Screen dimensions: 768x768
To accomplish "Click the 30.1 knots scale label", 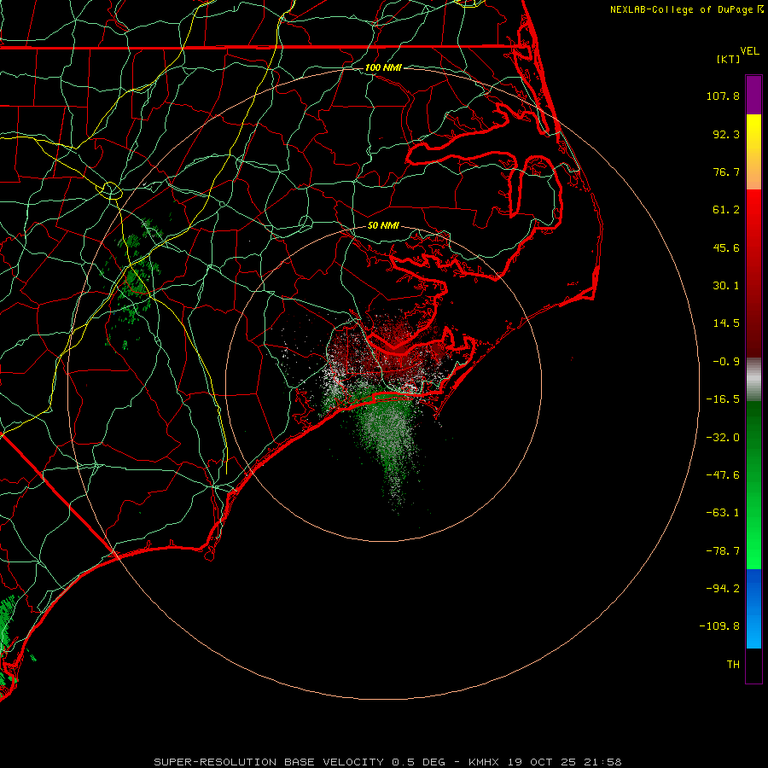I will (x=726, y=286).
